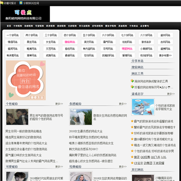Open the cartoon swordsman thumbnail under 游戏名字
The image size is (181, 181).
click(143, 107)
